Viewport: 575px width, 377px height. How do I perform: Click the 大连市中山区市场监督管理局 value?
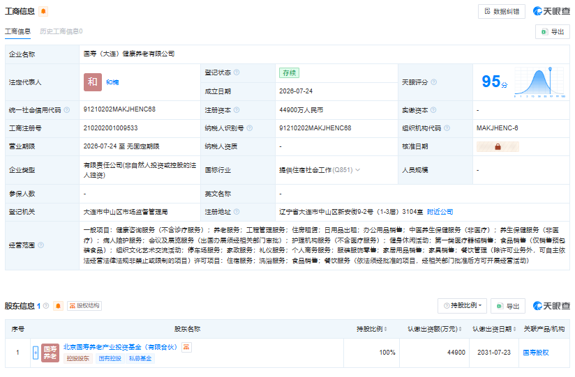point(126,212)
